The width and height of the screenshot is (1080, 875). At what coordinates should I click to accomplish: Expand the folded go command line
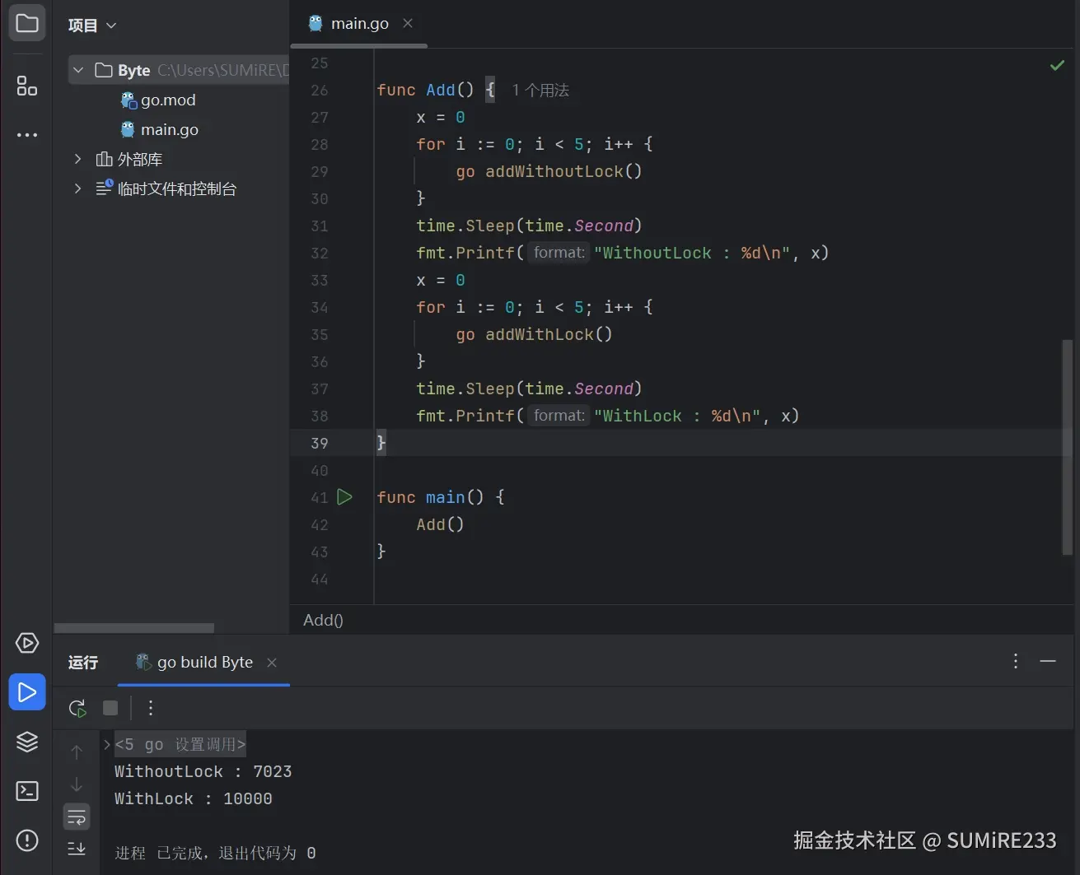[106, 744]
